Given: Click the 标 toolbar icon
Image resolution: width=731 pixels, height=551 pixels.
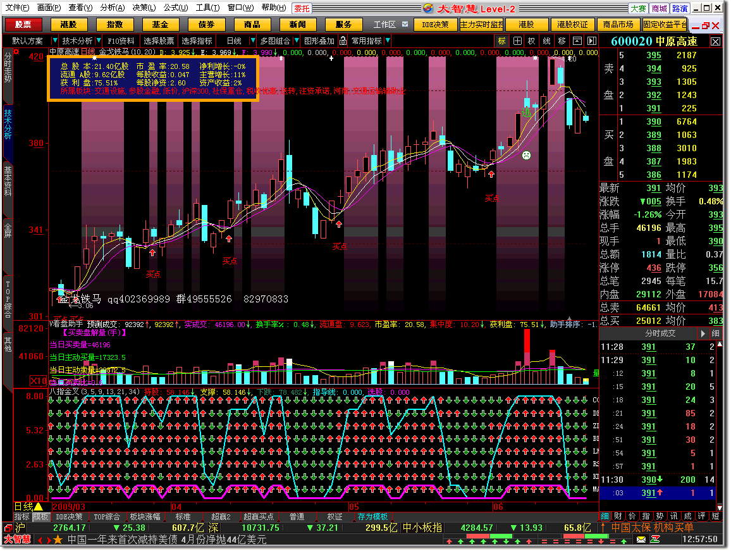Looking at the screenshot, I should 501,41.
